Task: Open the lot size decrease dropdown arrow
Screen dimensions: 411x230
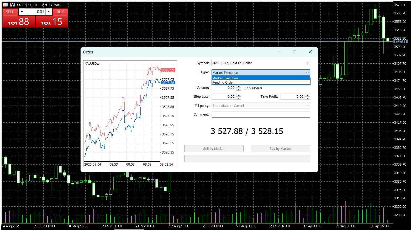Action: click(22, 12)
